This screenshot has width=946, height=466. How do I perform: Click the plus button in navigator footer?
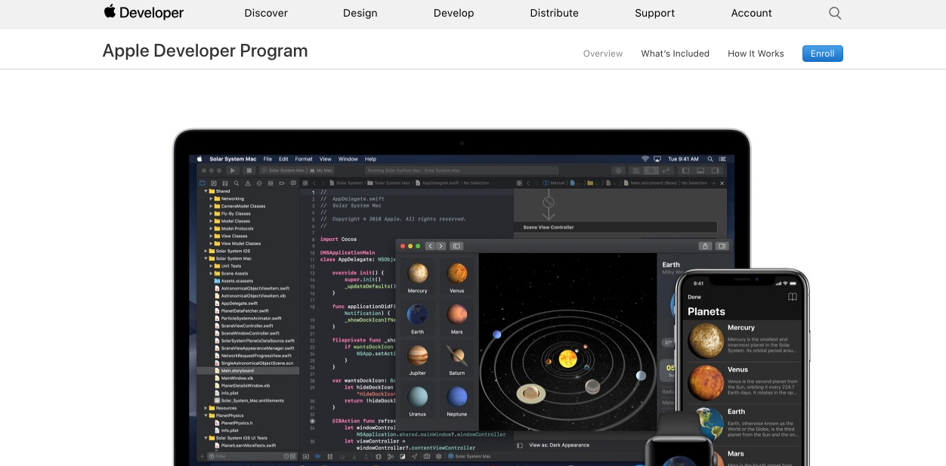click(202, 456)
